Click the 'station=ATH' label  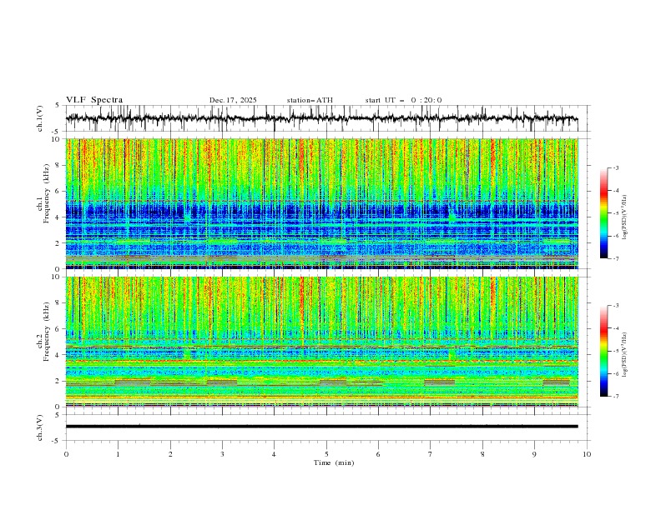coord(310,100)
